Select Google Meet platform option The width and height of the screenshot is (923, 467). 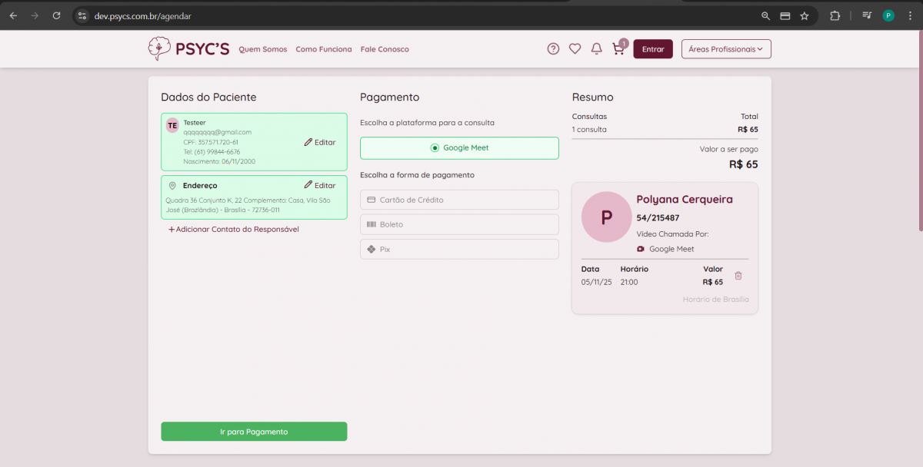tap(459, 148)
